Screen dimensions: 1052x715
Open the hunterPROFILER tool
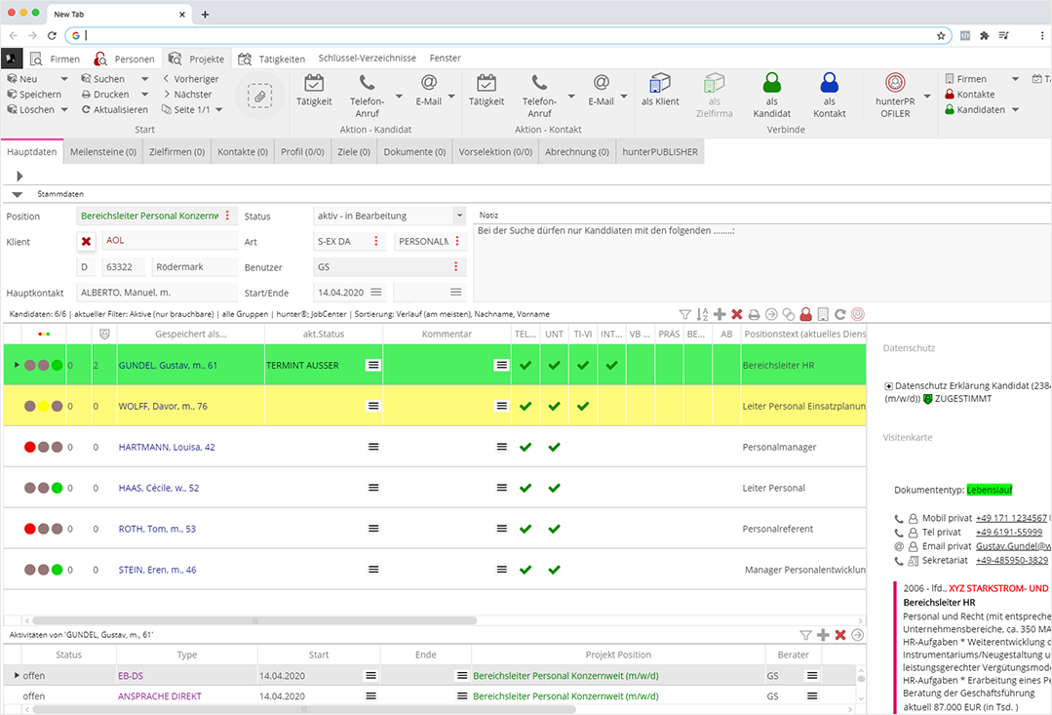point(894,84)
